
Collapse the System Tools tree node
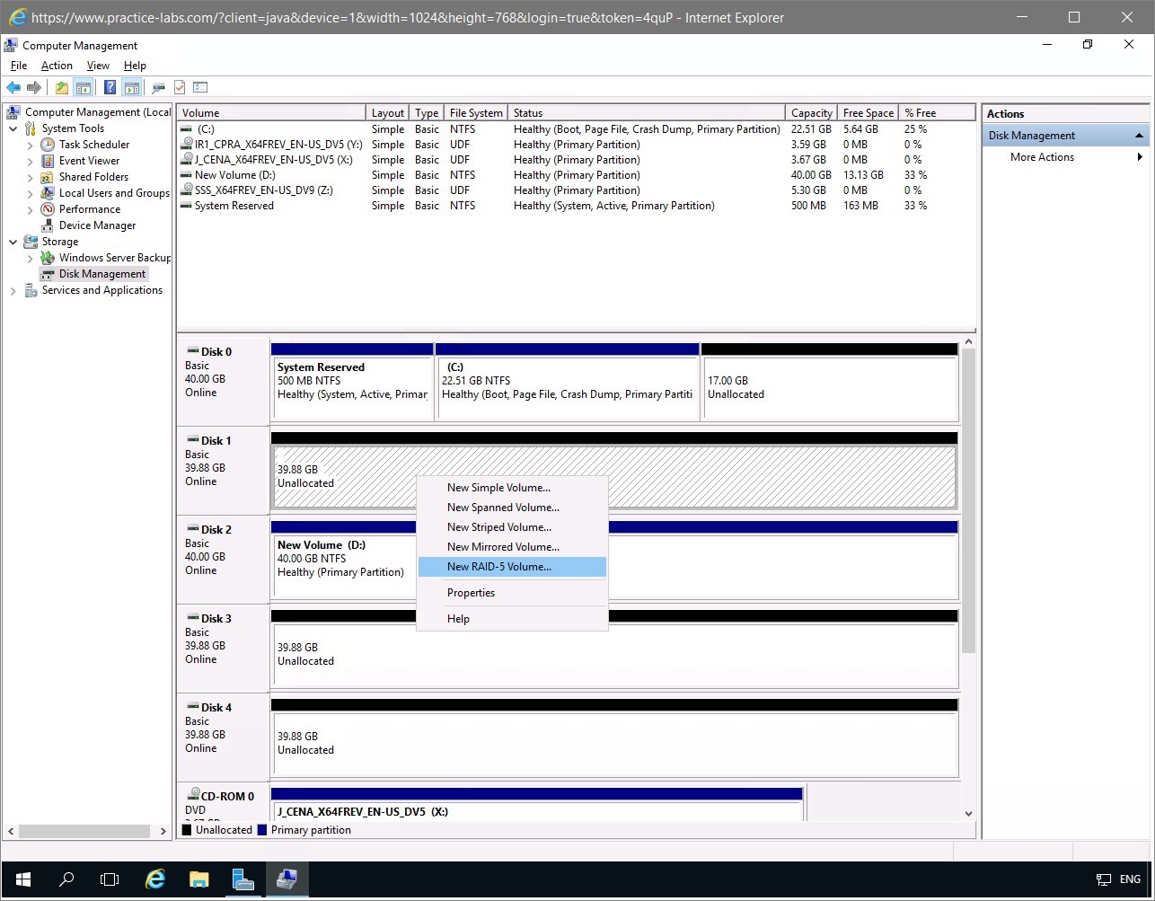13,128
